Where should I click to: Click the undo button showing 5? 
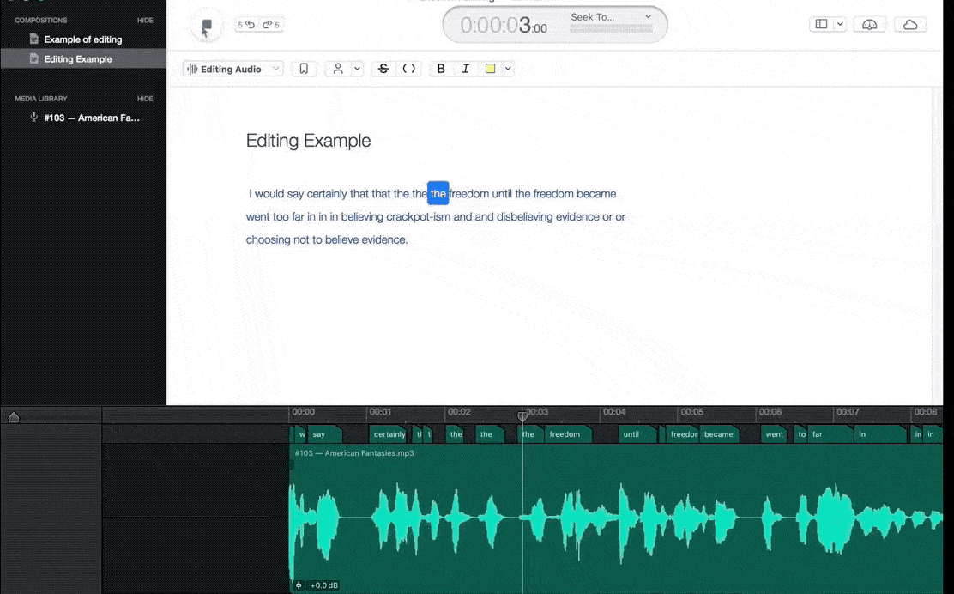coord(248,25)
